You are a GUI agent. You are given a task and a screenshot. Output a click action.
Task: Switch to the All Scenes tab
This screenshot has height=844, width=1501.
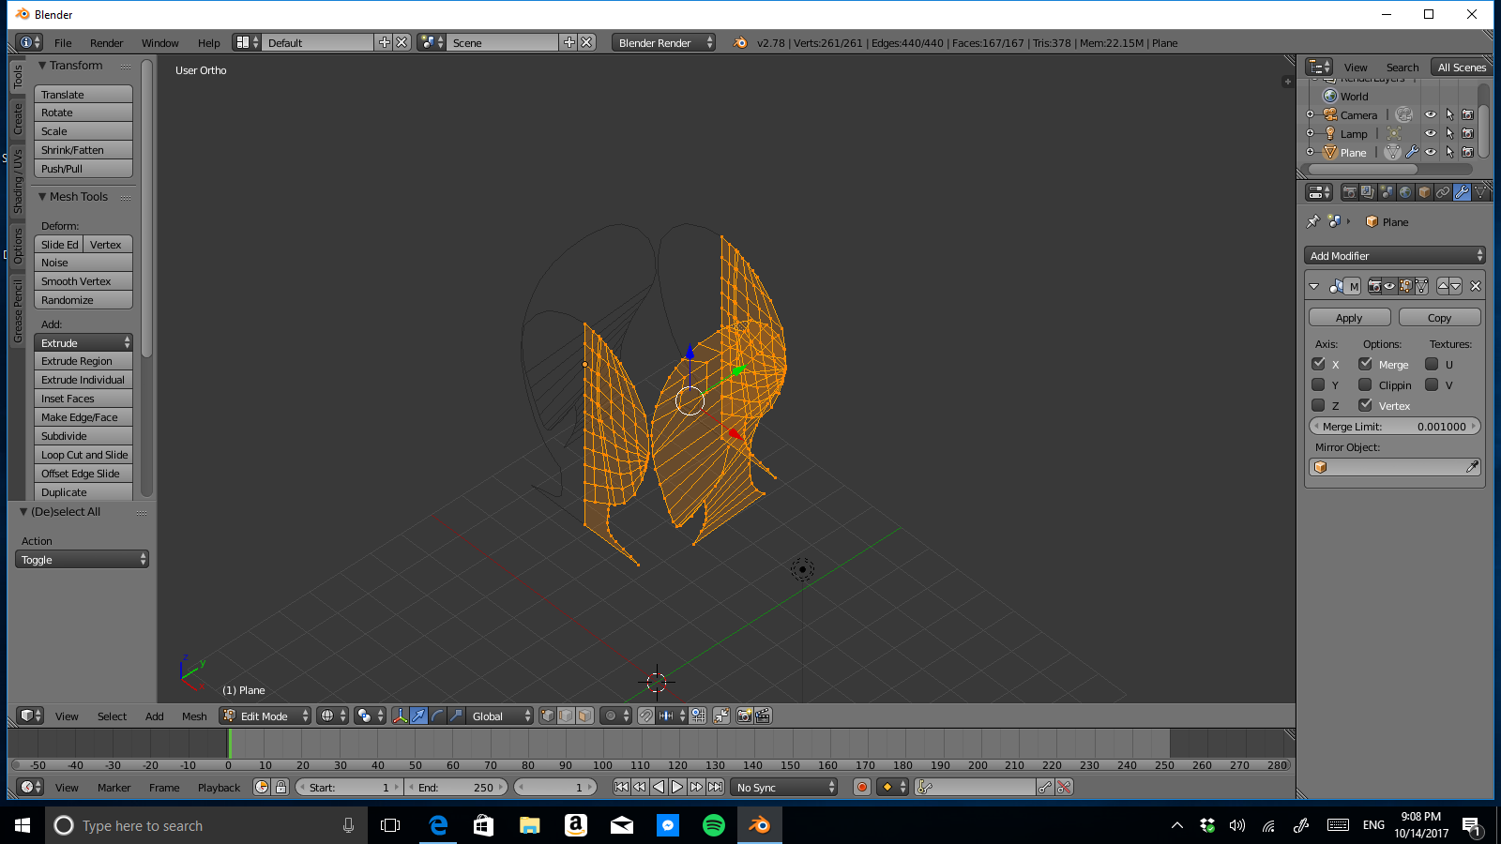1461,67
